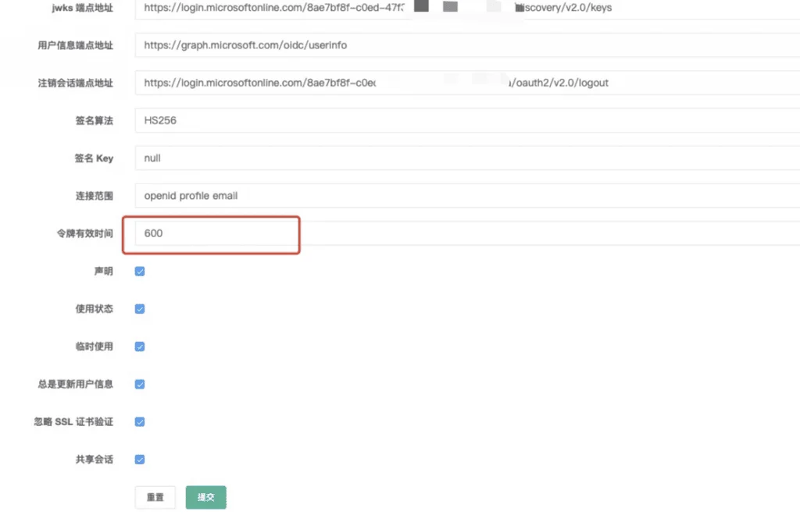800x515 pixels.
Task: Toggle the 声明 checkbox
Action: [140, 271]
